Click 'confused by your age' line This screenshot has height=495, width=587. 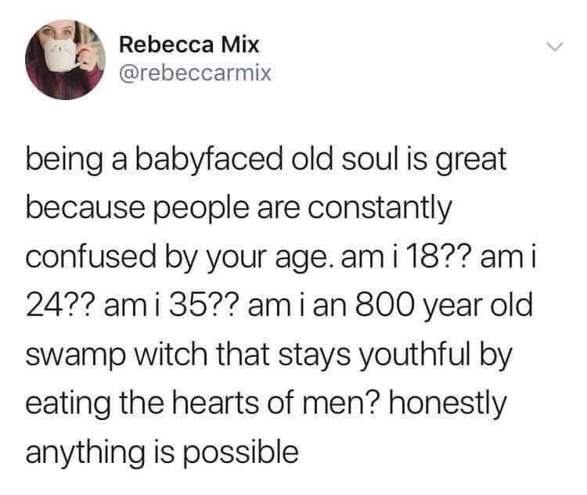(179, 260)
